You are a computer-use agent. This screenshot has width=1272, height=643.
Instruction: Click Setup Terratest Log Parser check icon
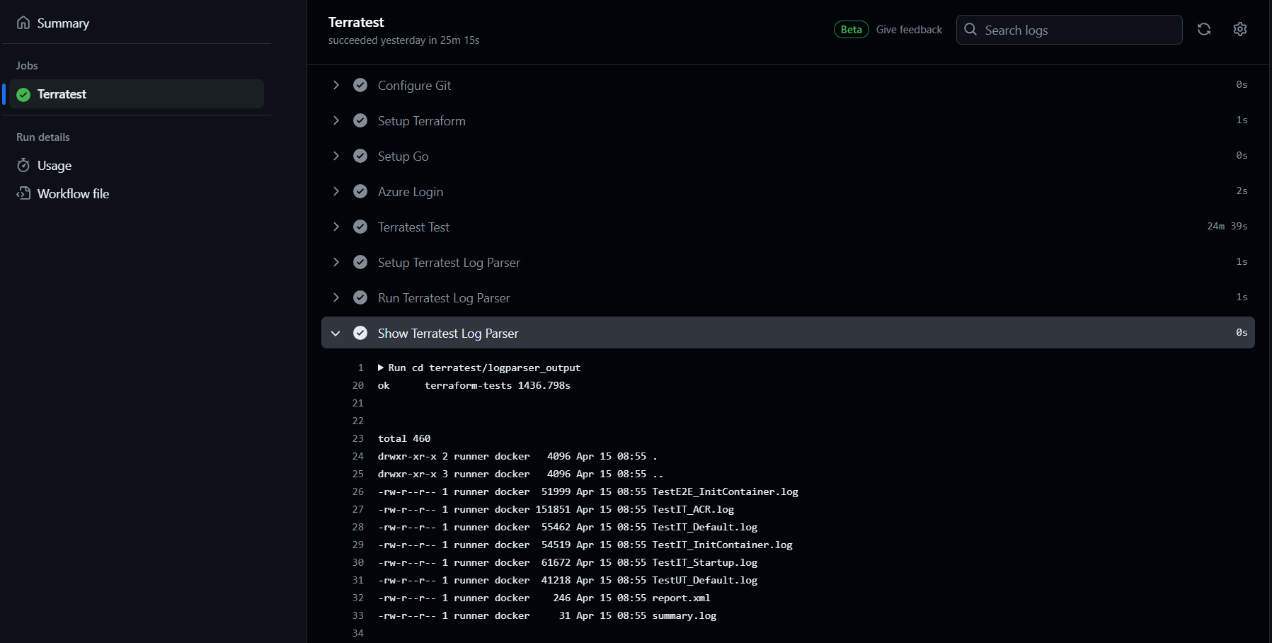[x=360, y=262]
